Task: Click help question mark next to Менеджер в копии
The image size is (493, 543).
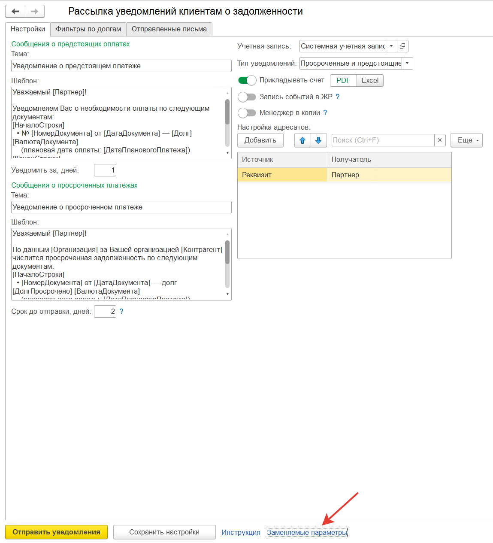Action: [325, 113]
